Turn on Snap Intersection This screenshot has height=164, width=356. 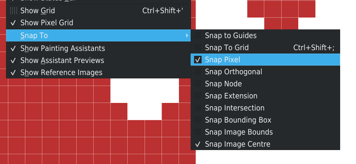click(x=197, y=108)
